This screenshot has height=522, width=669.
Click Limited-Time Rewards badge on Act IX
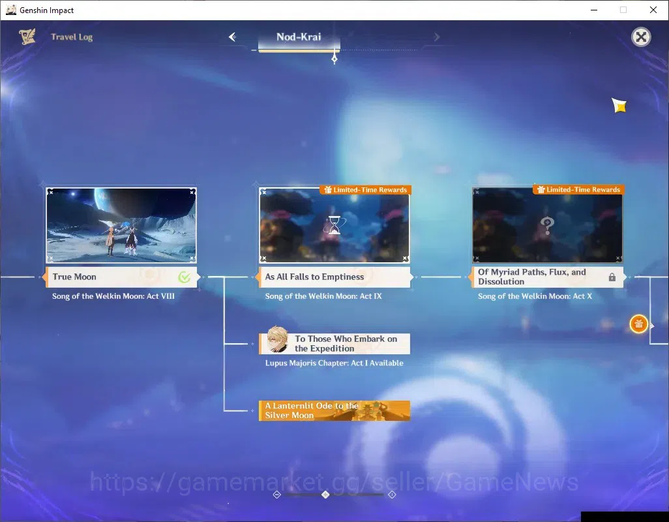coord(366,190)
